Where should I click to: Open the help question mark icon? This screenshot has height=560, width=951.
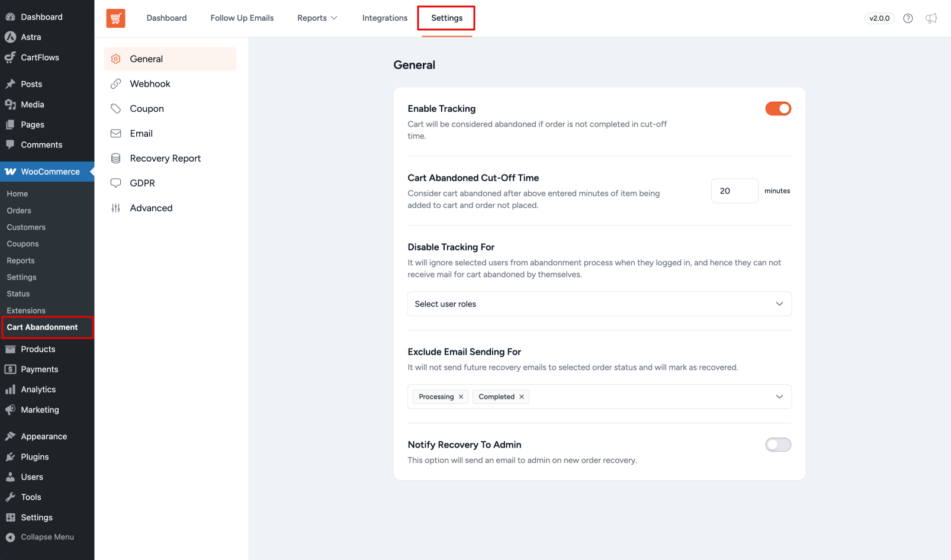point(908,18)
